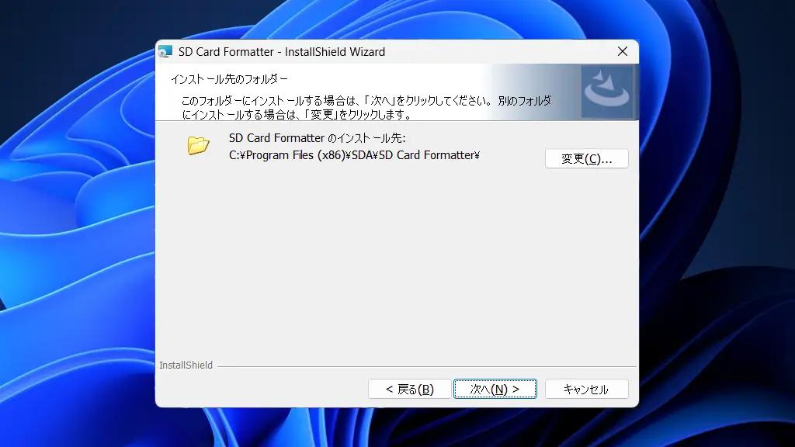Image resolution: width=795 pixels, height=447 pixels.
Task: Proceed with the 次へ(N) > button
Action: pos(495,389)
